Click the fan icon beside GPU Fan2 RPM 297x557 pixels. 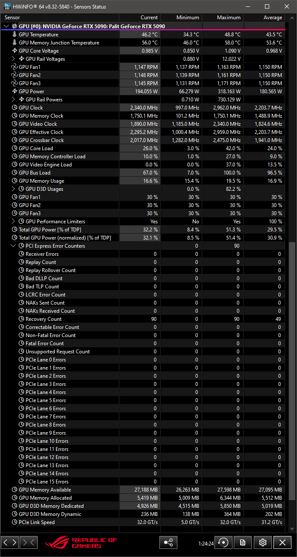pyautogui.click(x=15, y=75)
